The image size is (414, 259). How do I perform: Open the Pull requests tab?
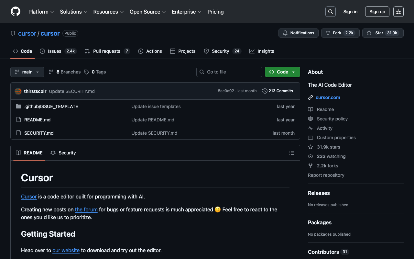(x=106, y=51)
